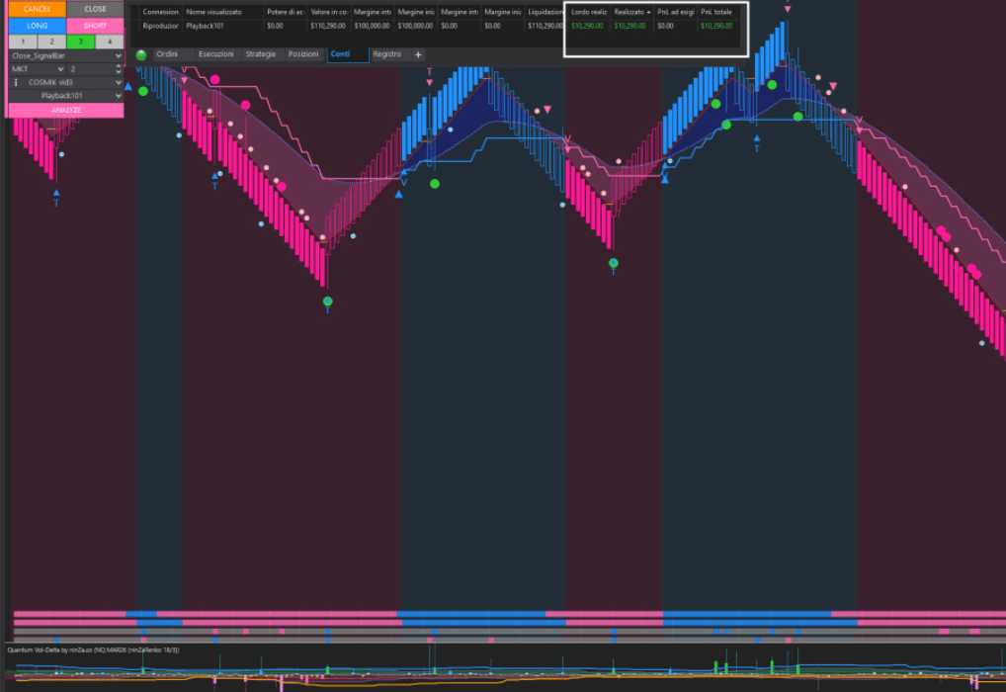Switch to the Strategie tab
The image size is (1006, 692).
261,54
